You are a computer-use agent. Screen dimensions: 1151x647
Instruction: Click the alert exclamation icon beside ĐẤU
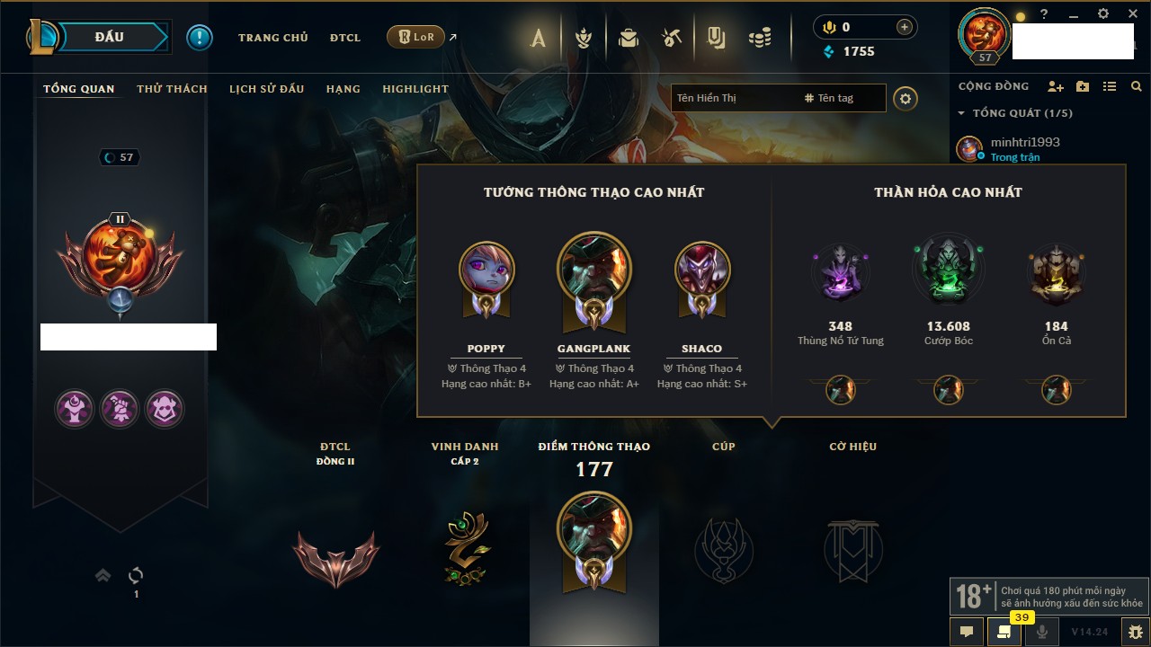coord(200,38)
